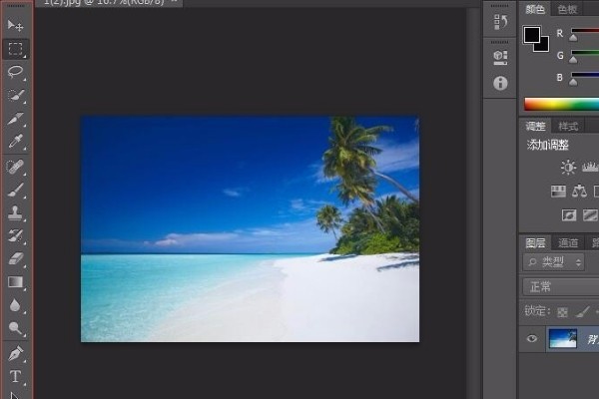Click the beach photo on the canvas
Viewport: 599px width, 399px height.
pos(250,228)
